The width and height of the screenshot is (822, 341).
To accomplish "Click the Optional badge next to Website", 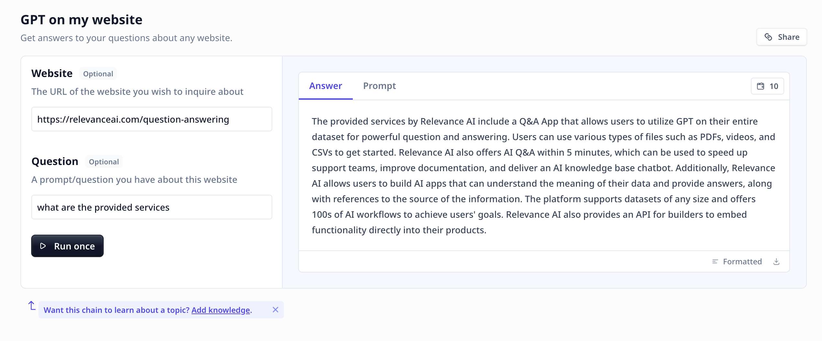I will (x=98, y=74).
